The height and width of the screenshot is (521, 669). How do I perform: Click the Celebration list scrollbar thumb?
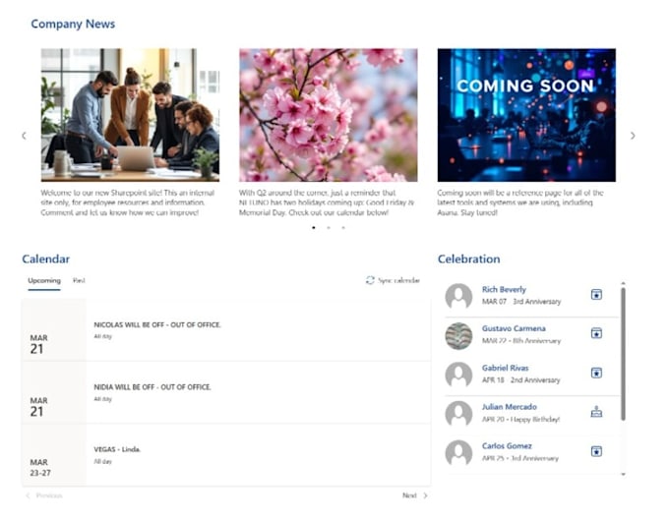pyautogui.click(x=624, y=354)
